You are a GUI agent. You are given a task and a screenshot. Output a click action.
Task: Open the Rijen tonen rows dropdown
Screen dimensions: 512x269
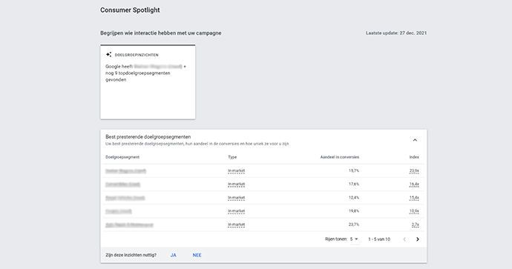click(x=354, y=239)
